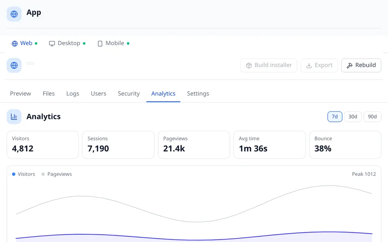Viewport: 388px width, 242px height.
Task: Click the phone icon in Mobile tab
Action: (x=100, y=44)
